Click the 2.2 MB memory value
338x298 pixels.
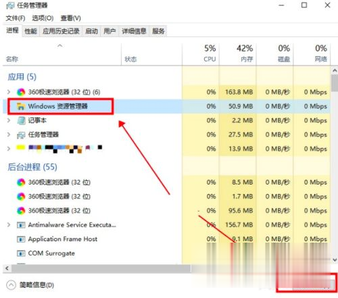click(243, 120)
